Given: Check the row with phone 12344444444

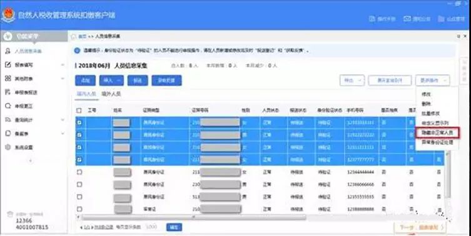Looking at the screenshot, I should coord(79,172).
